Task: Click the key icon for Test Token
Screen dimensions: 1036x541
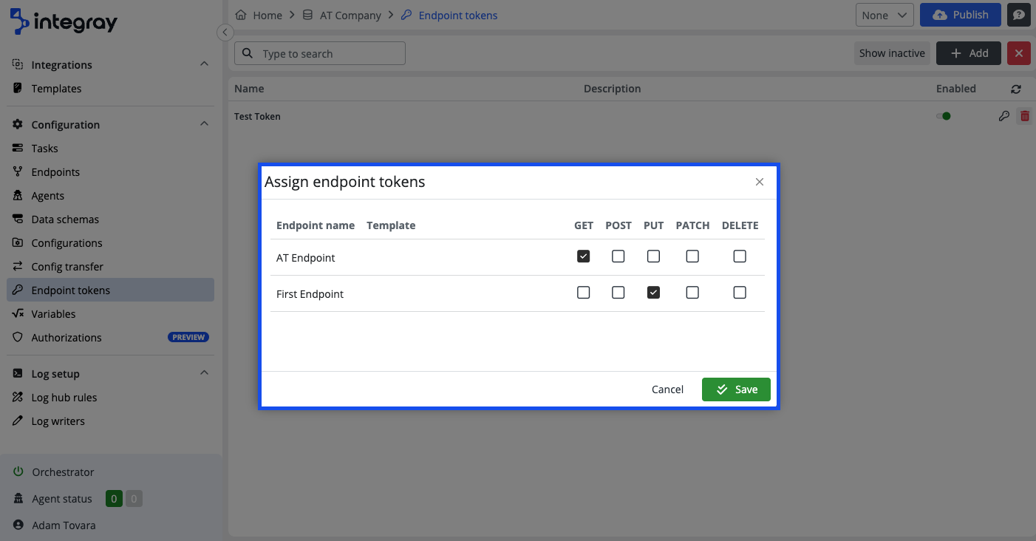Action: coord(1003,116)
